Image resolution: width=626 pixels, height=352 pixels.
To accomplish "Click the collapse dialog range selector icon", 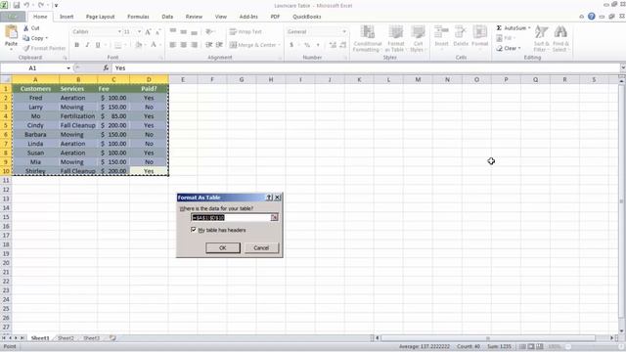I will tap(274, 217).
